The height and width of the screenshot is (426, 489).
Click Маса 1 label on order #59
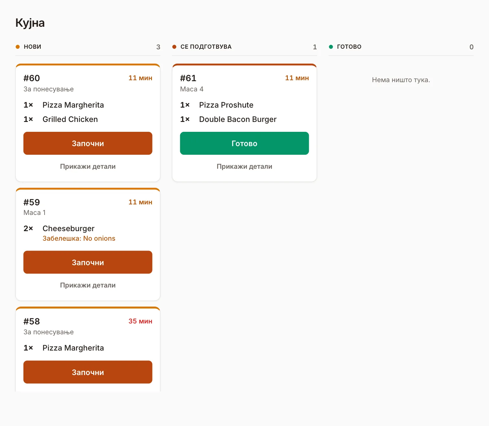[x=35, y=213]
